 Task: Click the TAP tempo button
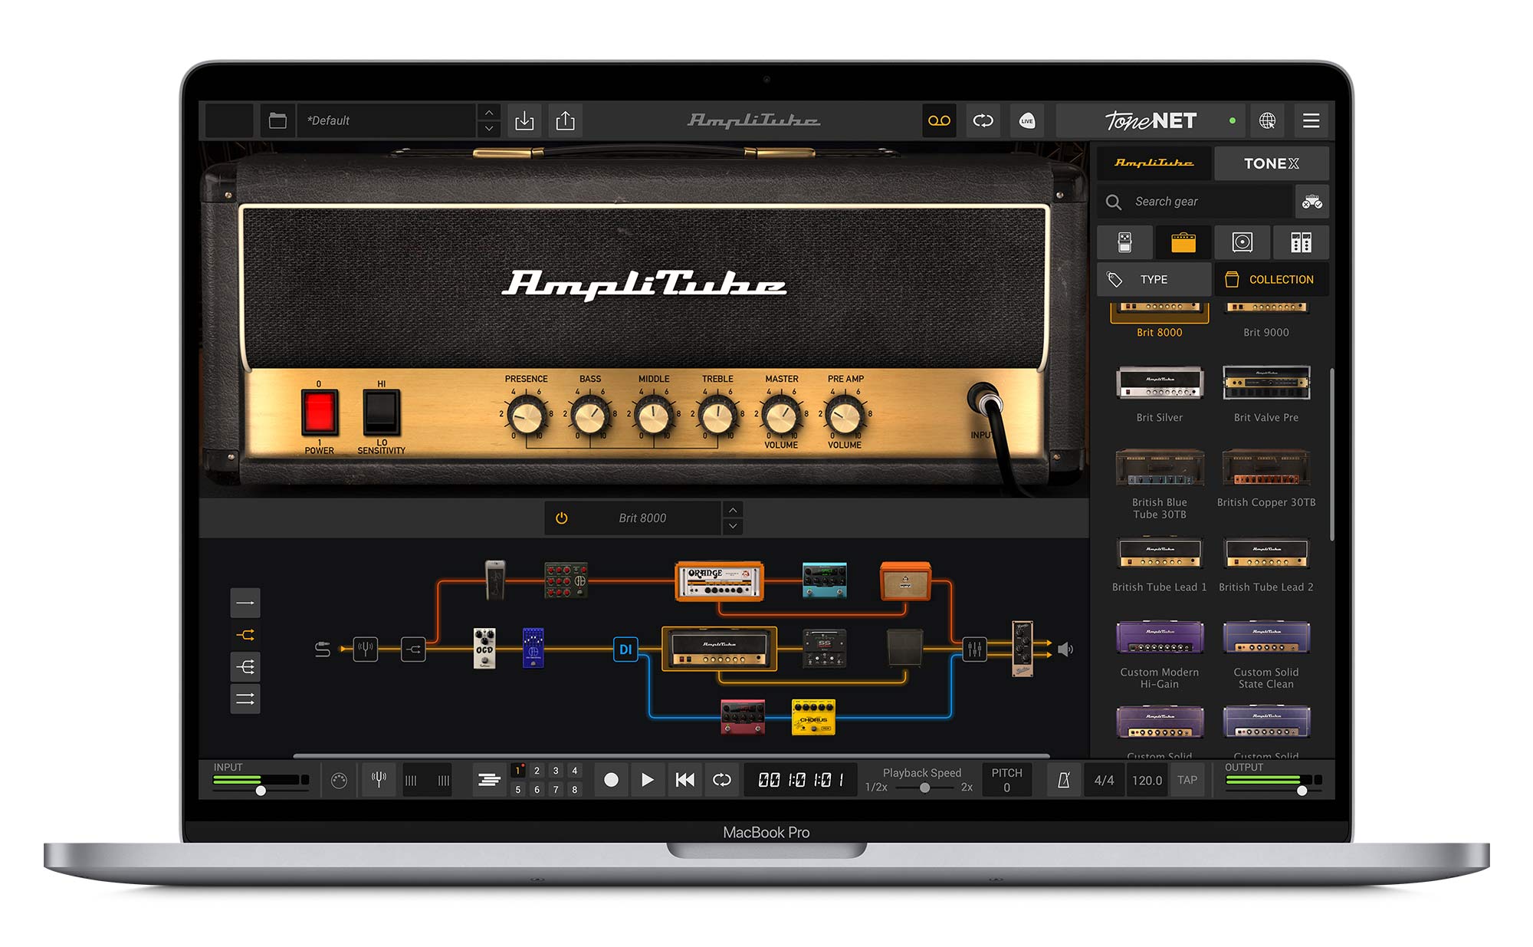click(x=1187, y=780)
